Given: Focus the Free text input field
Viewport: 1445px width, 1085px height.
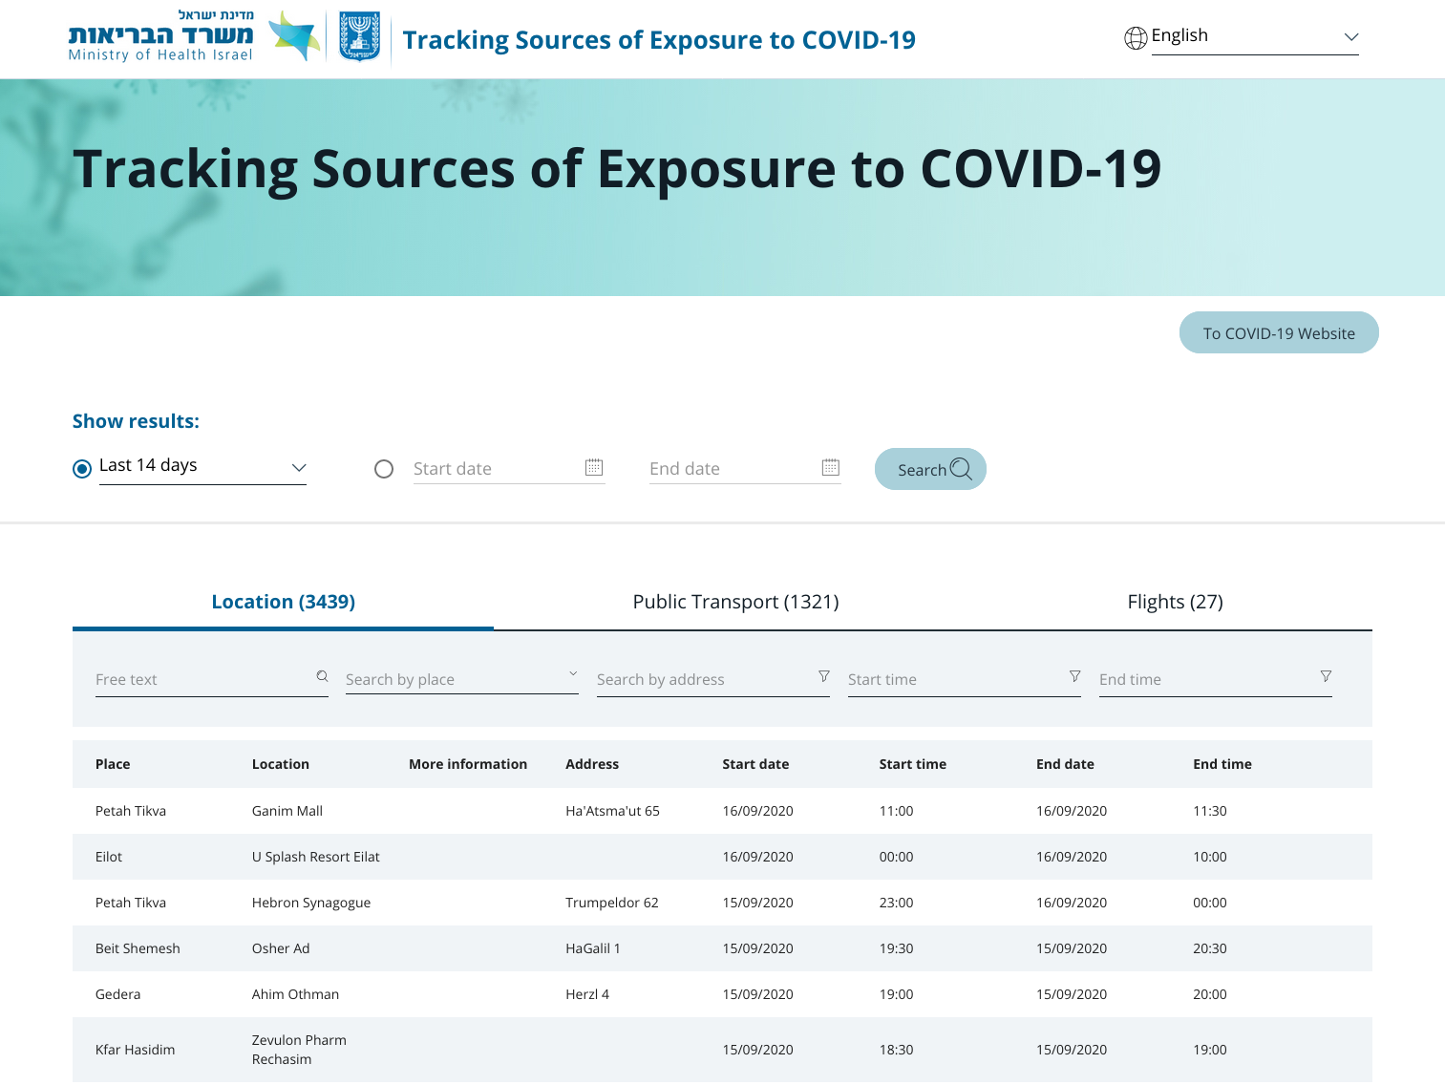Looking at the screenshot, I should point(202,679).
